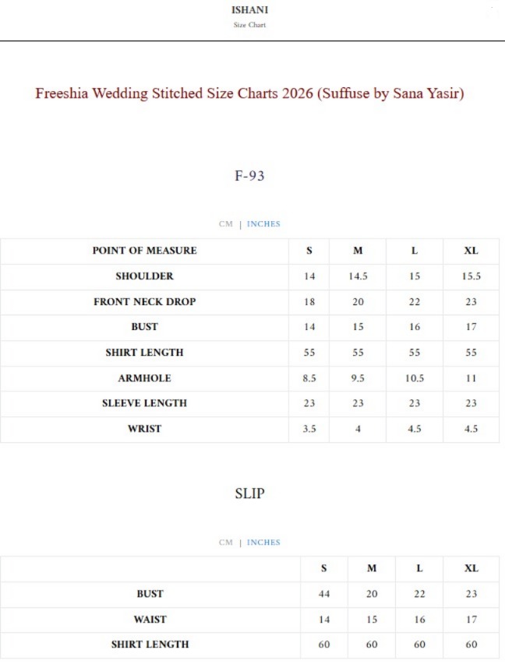Select INCHES for the SLIP chart

pos(263,543)
